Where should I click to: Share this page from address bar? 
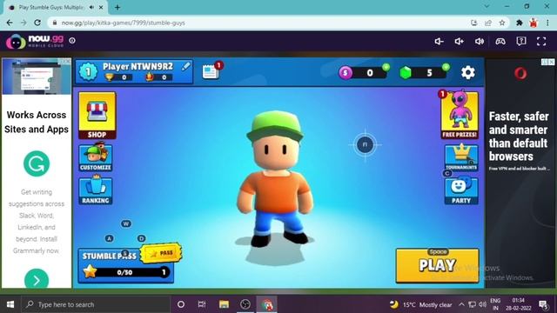pyautogui.click(x=487, y=23)
